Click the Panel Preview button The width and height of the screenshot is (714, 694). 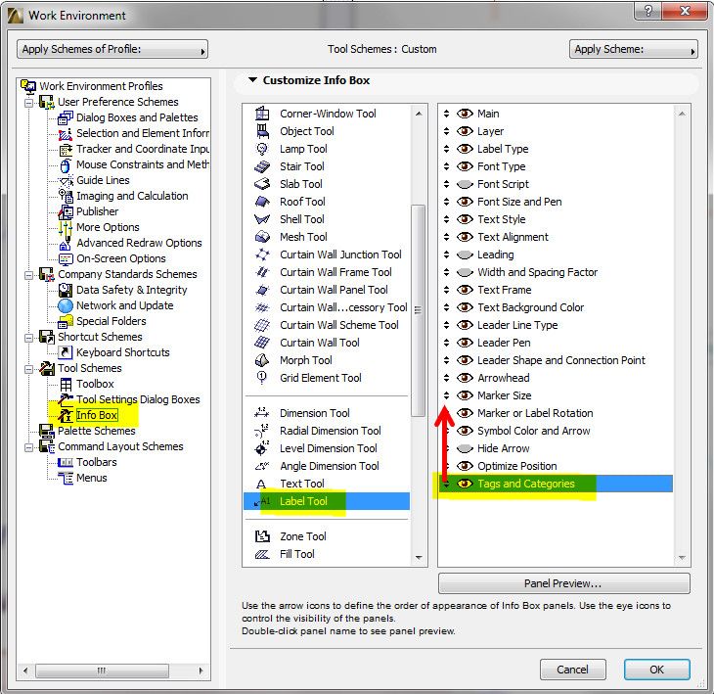[563, 583]
